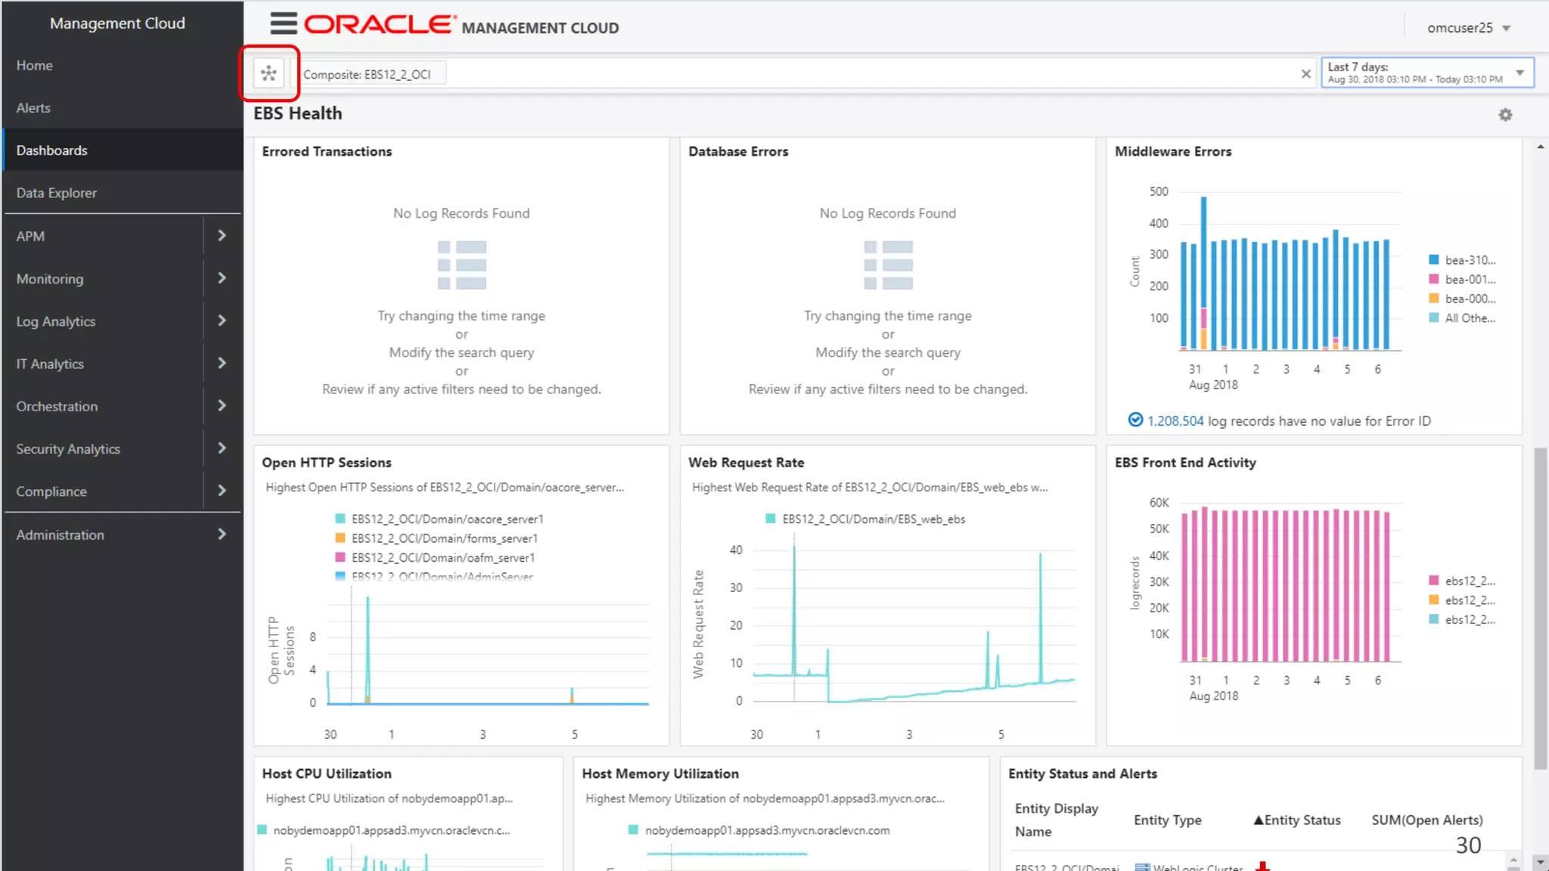
Task: Click the info check icon beside 1,208,504
Action: [x=1135, y=420]
